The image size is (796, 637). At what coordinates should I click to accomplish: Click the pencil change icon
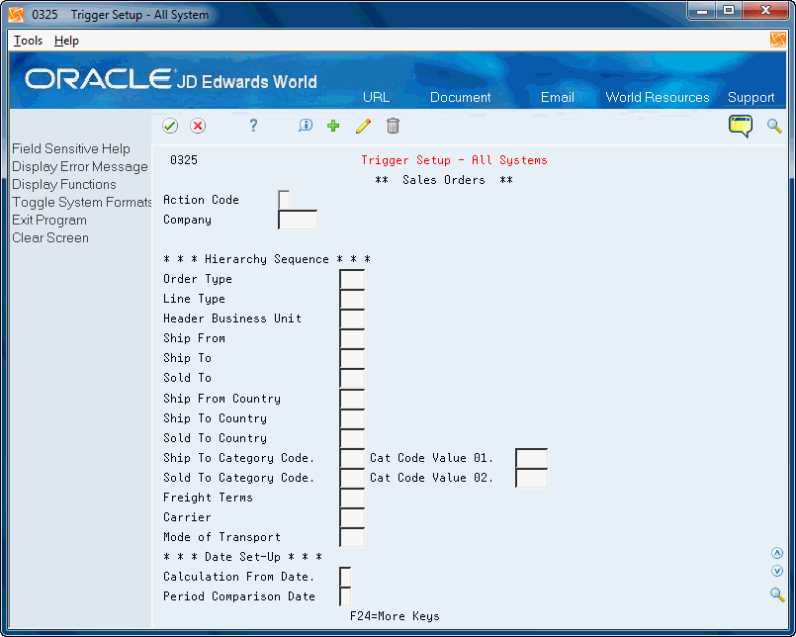click(x=363, y=126)
